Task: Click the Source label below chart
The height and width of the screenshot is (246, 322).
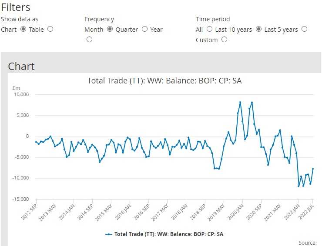Action: coord(308,243)
